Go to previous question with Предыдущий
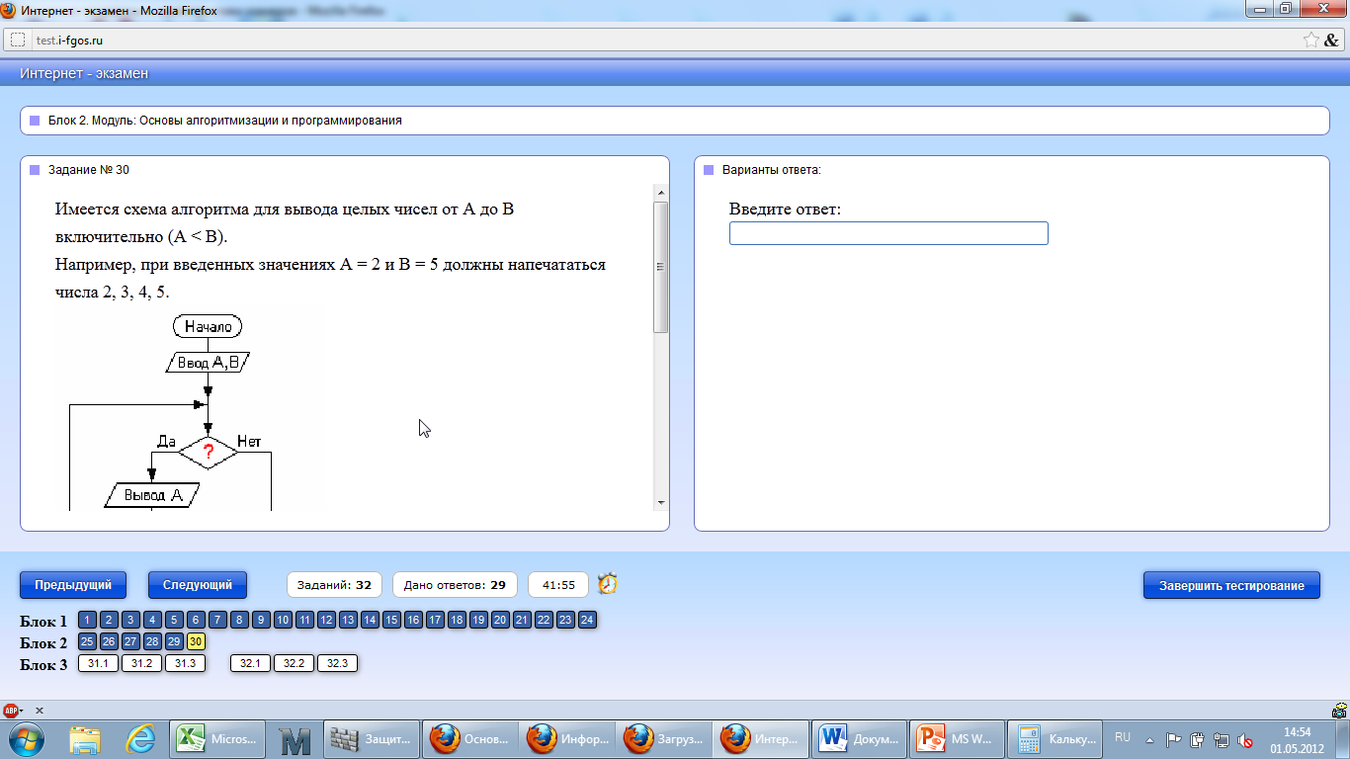This screenshot has height=759, width=1350. point(73,585)
